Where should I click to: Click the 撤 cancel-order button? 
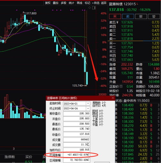[141, 16]
